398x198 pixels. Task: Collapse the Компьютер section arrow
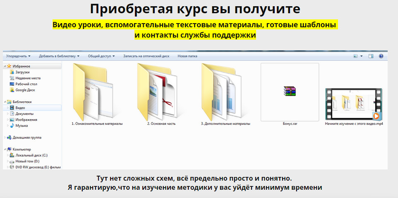click(x=5, y=149)
